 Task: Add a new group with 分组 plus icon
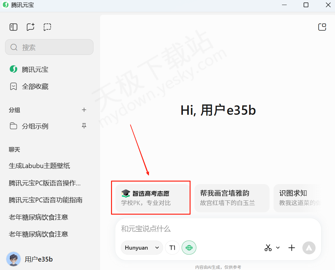click(x=84, y=110)
